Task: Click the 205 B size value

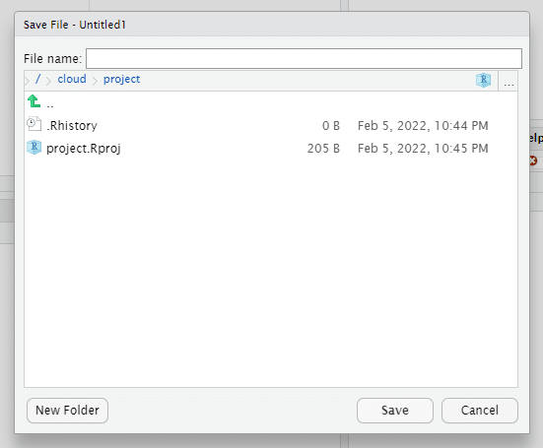Action: pos(323,149)
